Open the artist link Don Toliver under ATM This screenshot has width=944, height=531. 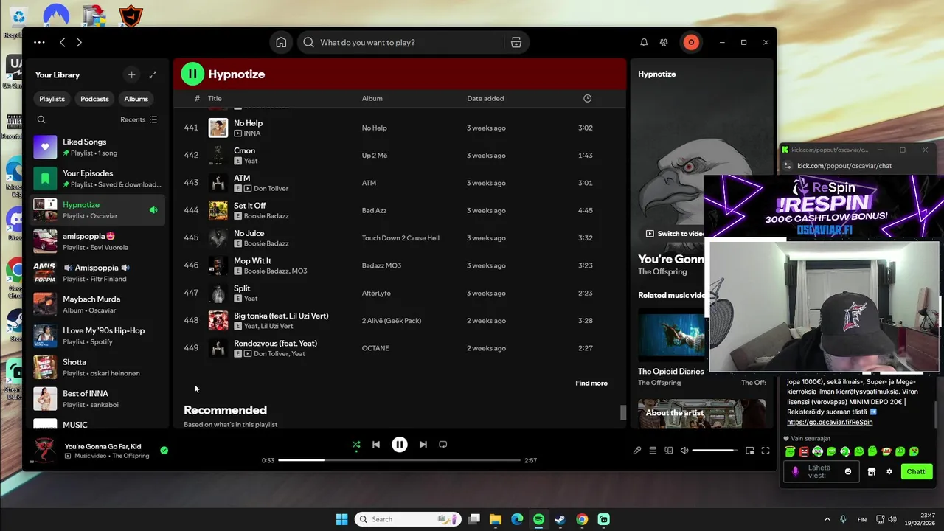pyautogui.click(x=271, y=188)
